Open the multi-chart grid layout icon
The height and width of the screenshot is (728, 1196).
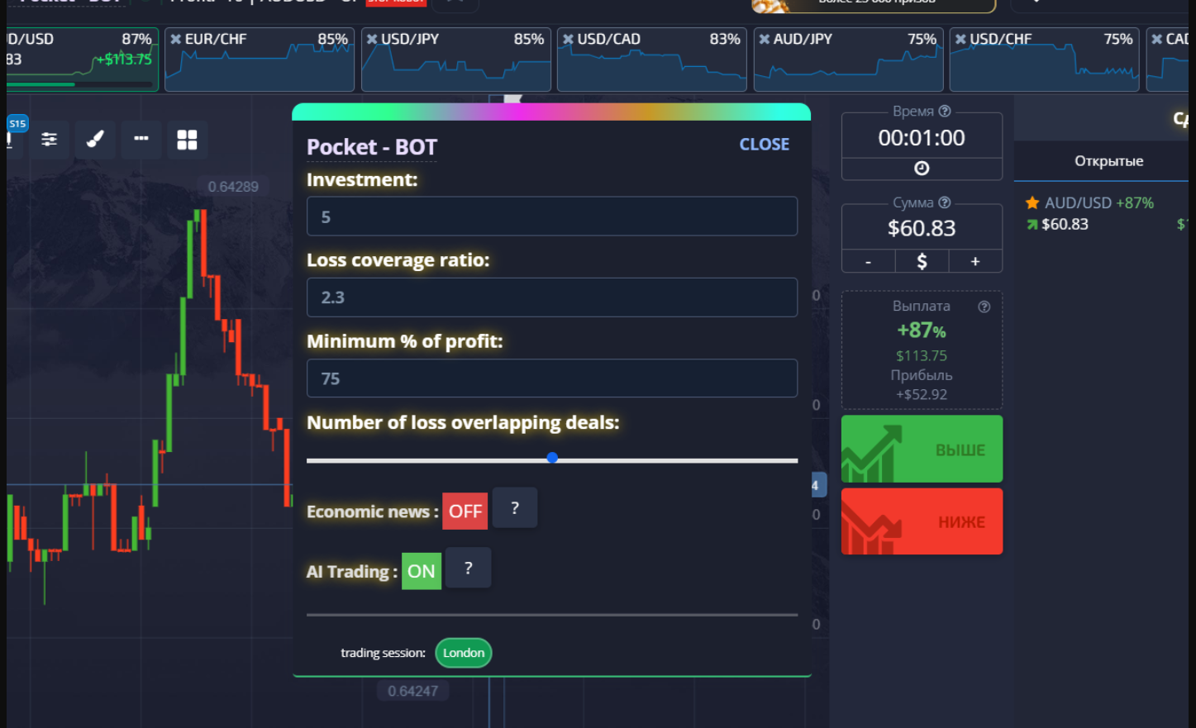click(x=188, y=140)
